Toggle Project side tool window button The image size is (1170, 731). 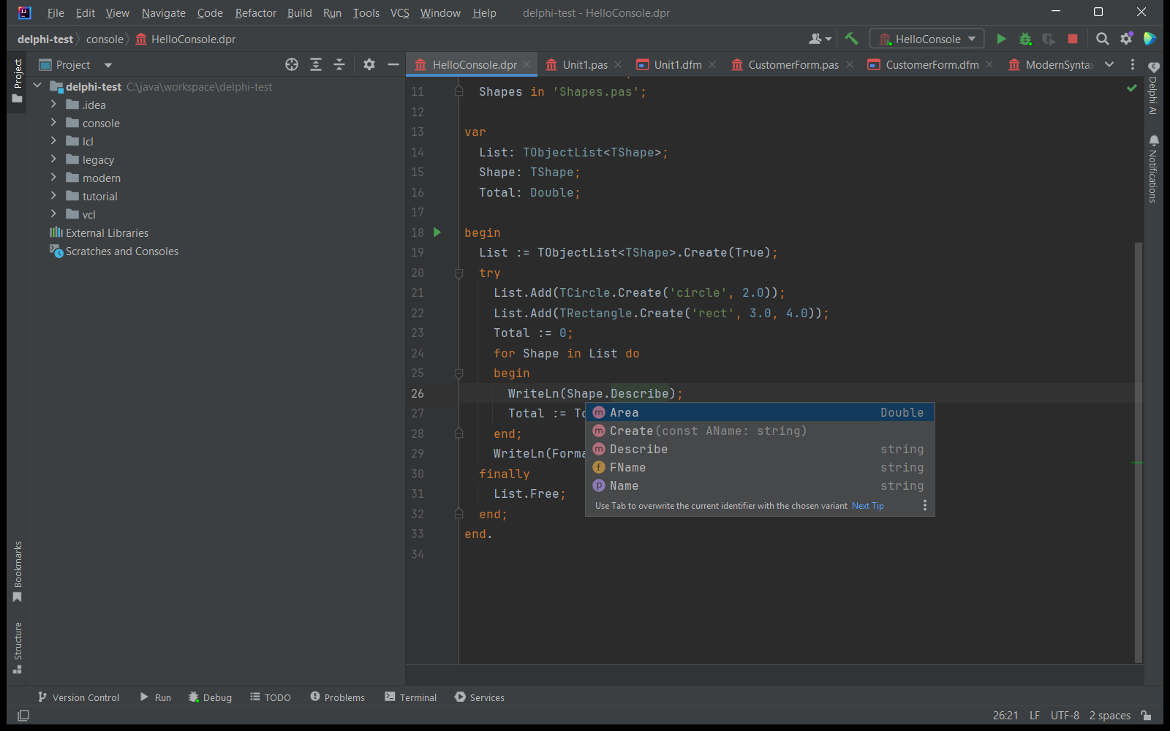(18, 81)
